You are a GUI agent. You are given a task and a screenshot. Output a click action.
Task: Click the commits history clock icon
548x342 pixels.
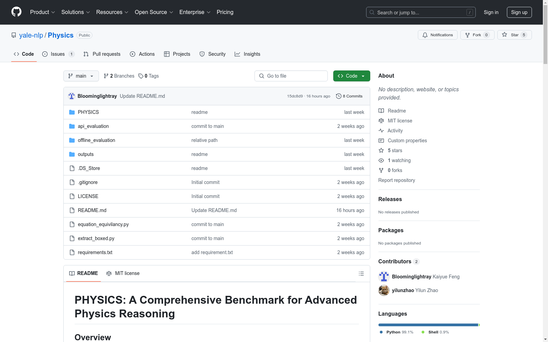[x=339, y=96]
